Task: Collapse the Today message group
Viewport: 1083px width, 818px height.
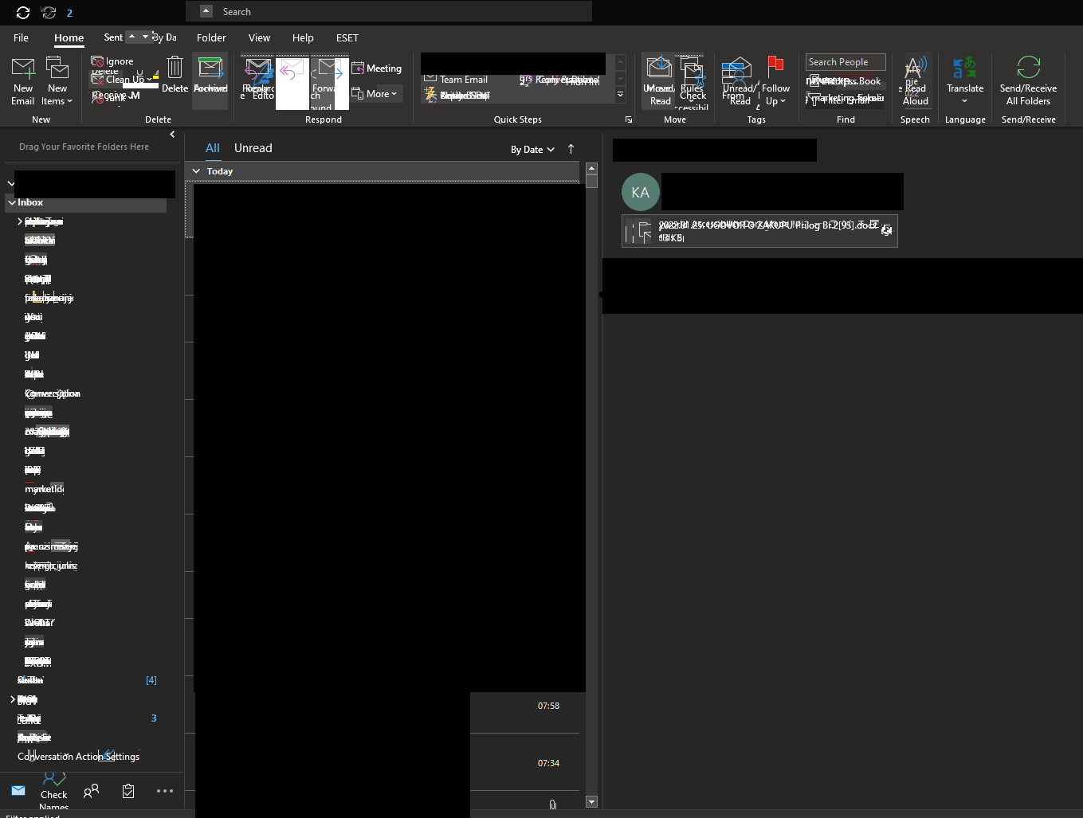Action: [x=196, y=171]
